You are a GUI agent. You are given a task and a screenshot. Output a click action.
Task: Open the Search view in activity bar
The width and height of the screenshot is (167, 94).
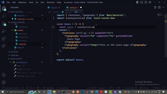pyautogui.click(x=4, y=16)
